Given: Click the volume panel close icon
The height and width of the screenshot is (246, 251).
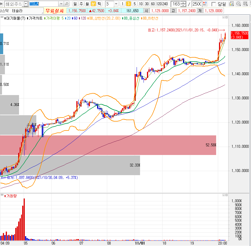Looking at the screenshot, I should click(226, 195).
